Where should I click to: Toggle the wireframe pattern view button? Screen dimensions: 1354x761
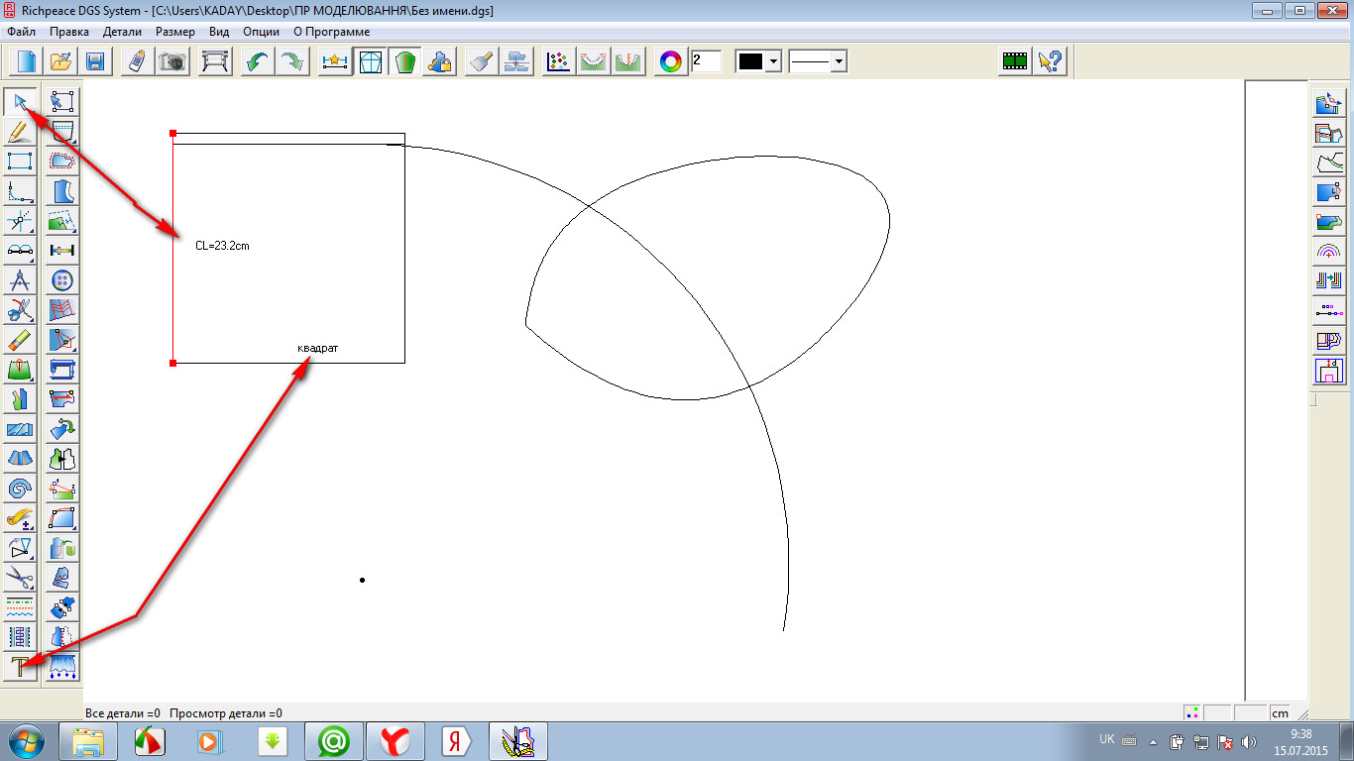(x=370, y=61)
